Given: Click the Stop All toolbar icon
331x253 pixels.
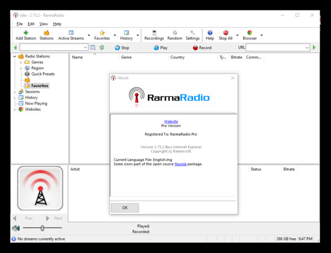Looking at the screenshot, I should pyautogui.click(x=226, y=33).
